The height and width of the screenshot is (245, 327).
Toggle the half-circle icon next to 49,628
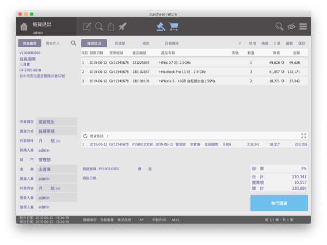(283, 63)
